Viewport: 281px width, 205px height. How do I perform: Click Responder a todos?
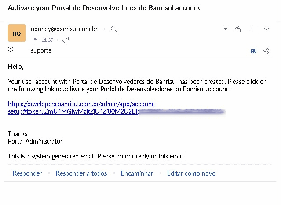pyautogui.click(x=81, y=173)
